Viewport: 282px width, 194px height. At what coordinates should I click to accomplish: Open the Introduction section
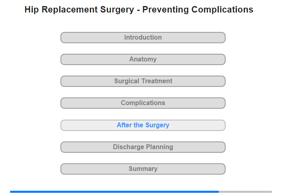coord(143,38)
